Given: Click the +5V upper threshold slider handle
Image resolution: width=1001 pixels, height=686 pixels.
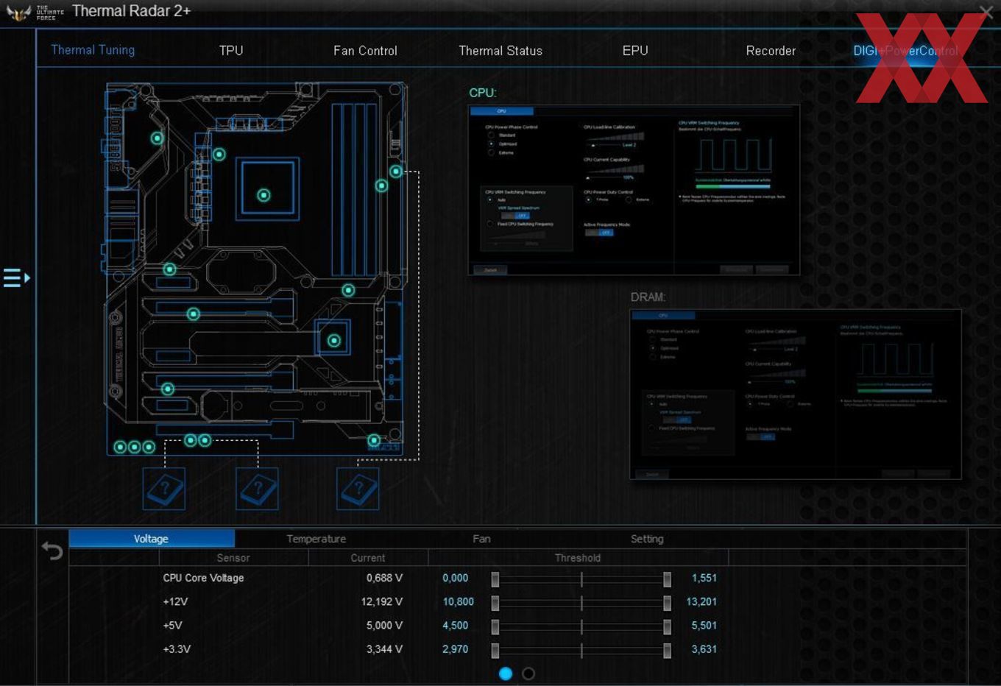Looking at the screenshot, I should tap(668, 626).
